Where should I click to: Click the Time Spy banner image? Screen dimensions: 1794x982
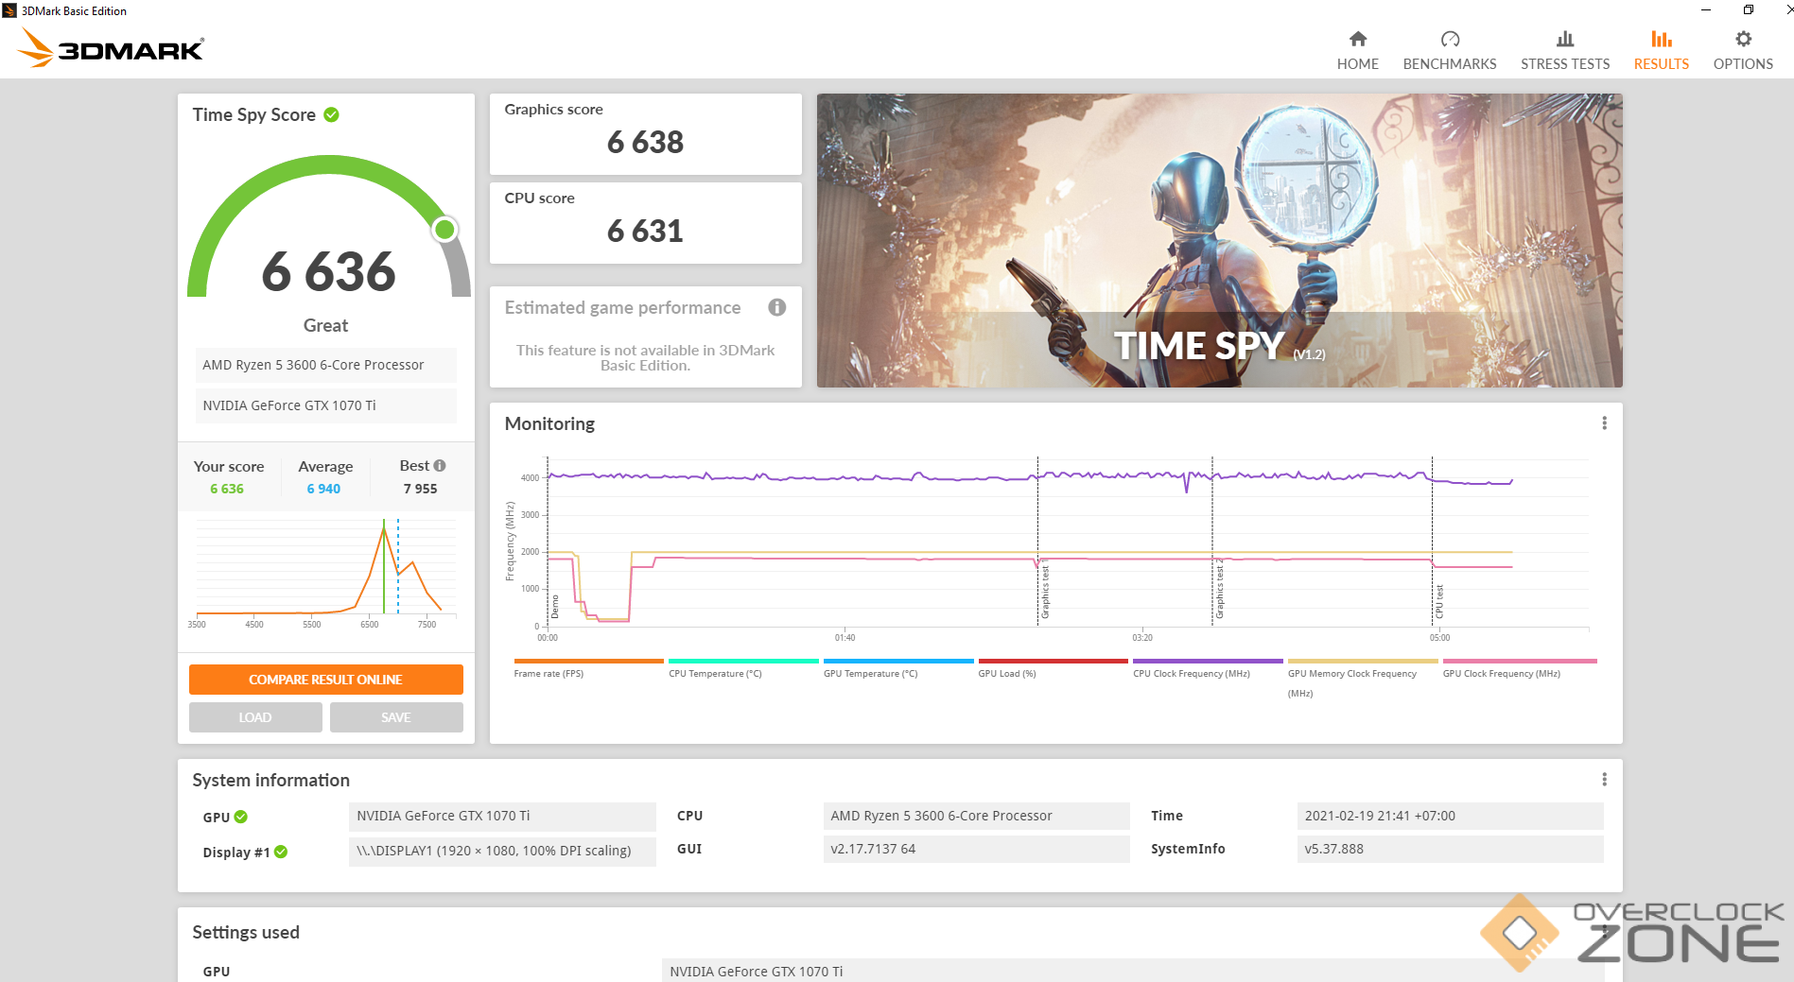click(1219, 240)
